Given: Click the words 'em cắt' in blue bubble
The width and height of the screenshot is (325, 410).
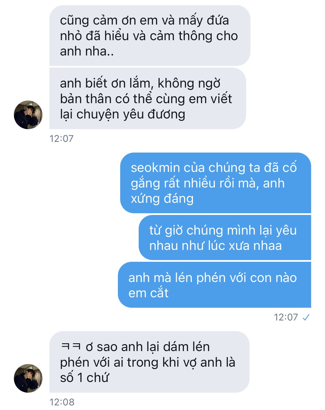Looking at the screenshot, I should point(148,293).
